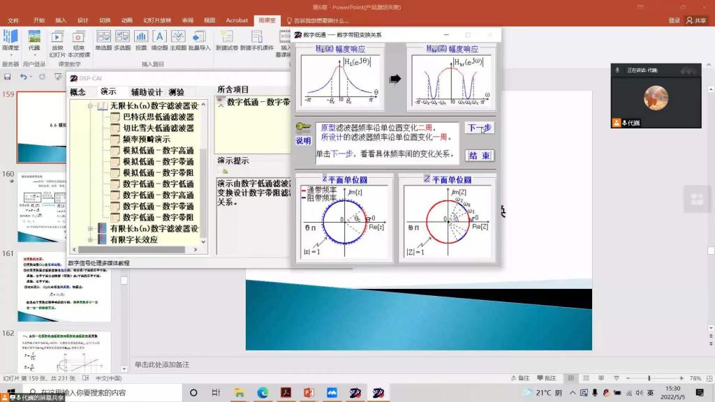Expand the 有限字长效应 tree node
Screen dimensions: 715x402
[x=91, y=240]
